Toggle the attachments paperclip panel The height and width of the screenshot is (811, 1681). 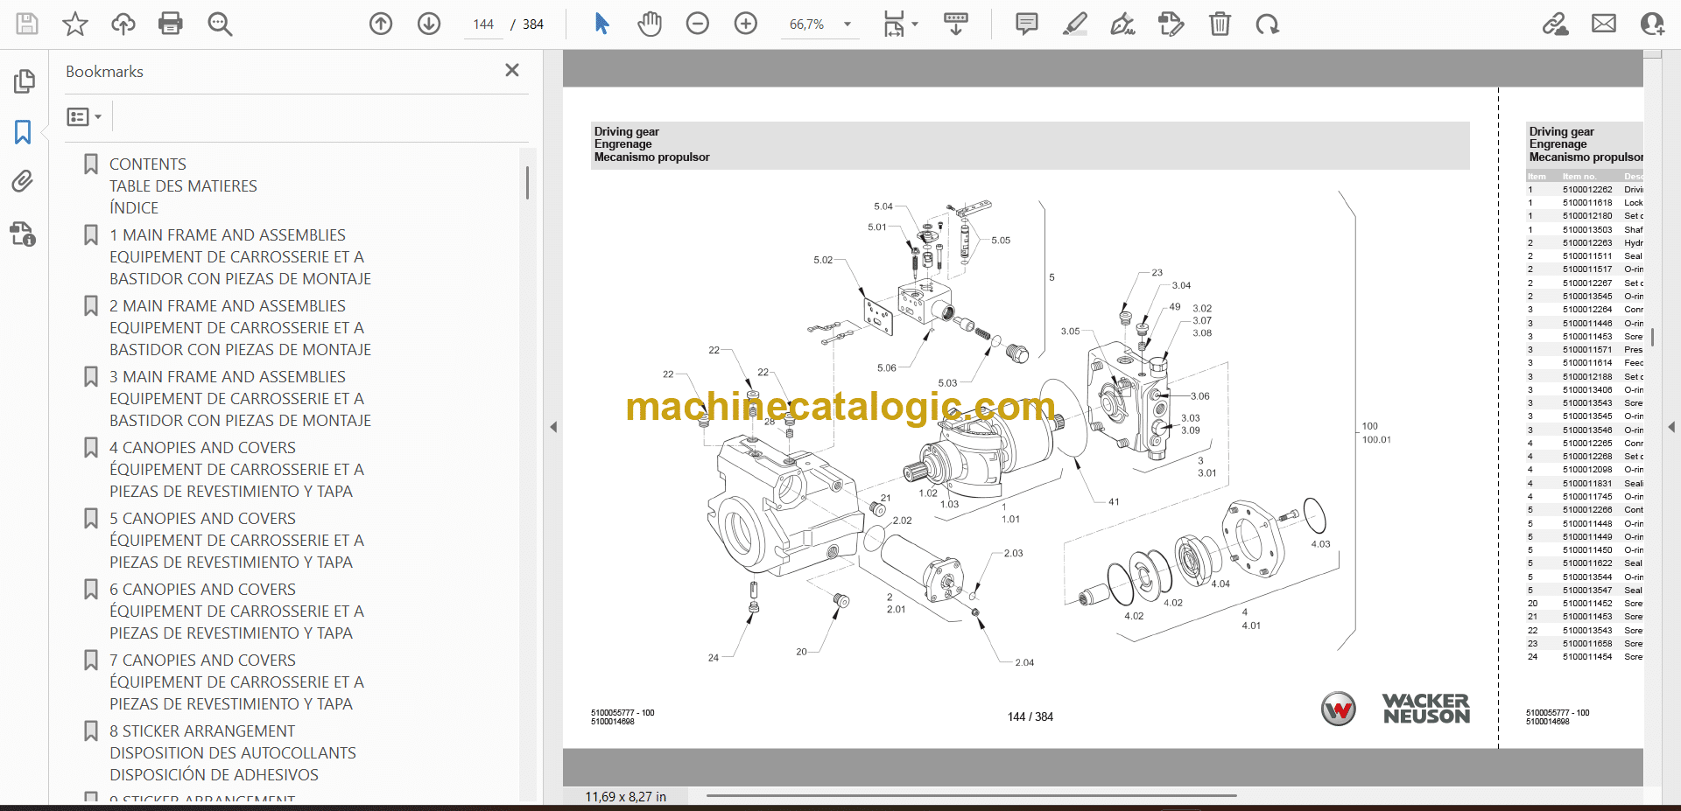coord(24,181)
